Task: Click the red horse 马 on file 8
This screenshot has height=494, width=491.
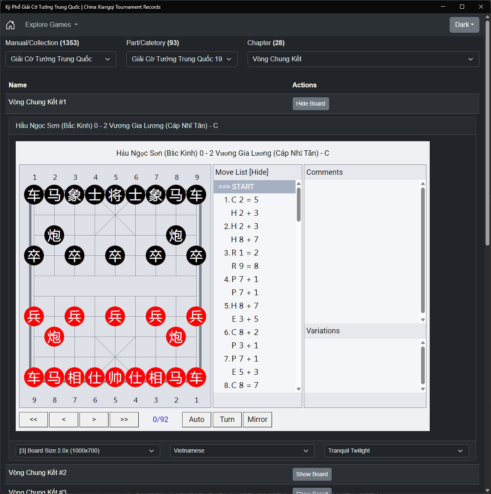Action: [54, 377]
